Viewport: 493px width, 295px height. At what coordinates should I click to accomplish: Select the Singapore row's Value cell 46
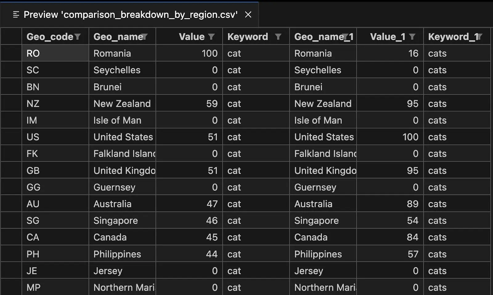tap(189, 220)
